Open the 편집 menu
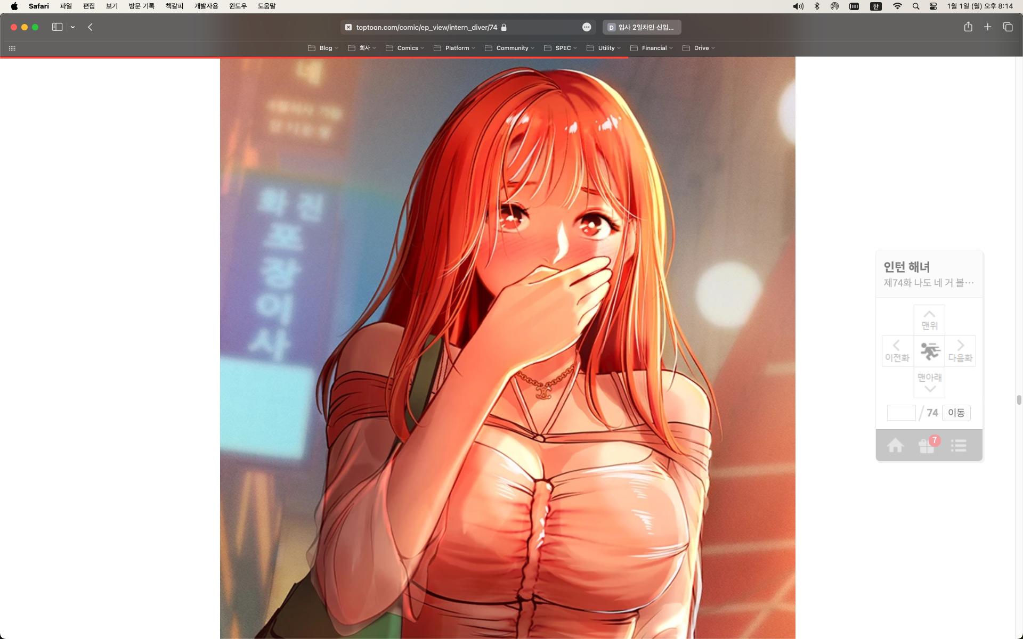The image size is (1023, 639). [89, 6]
